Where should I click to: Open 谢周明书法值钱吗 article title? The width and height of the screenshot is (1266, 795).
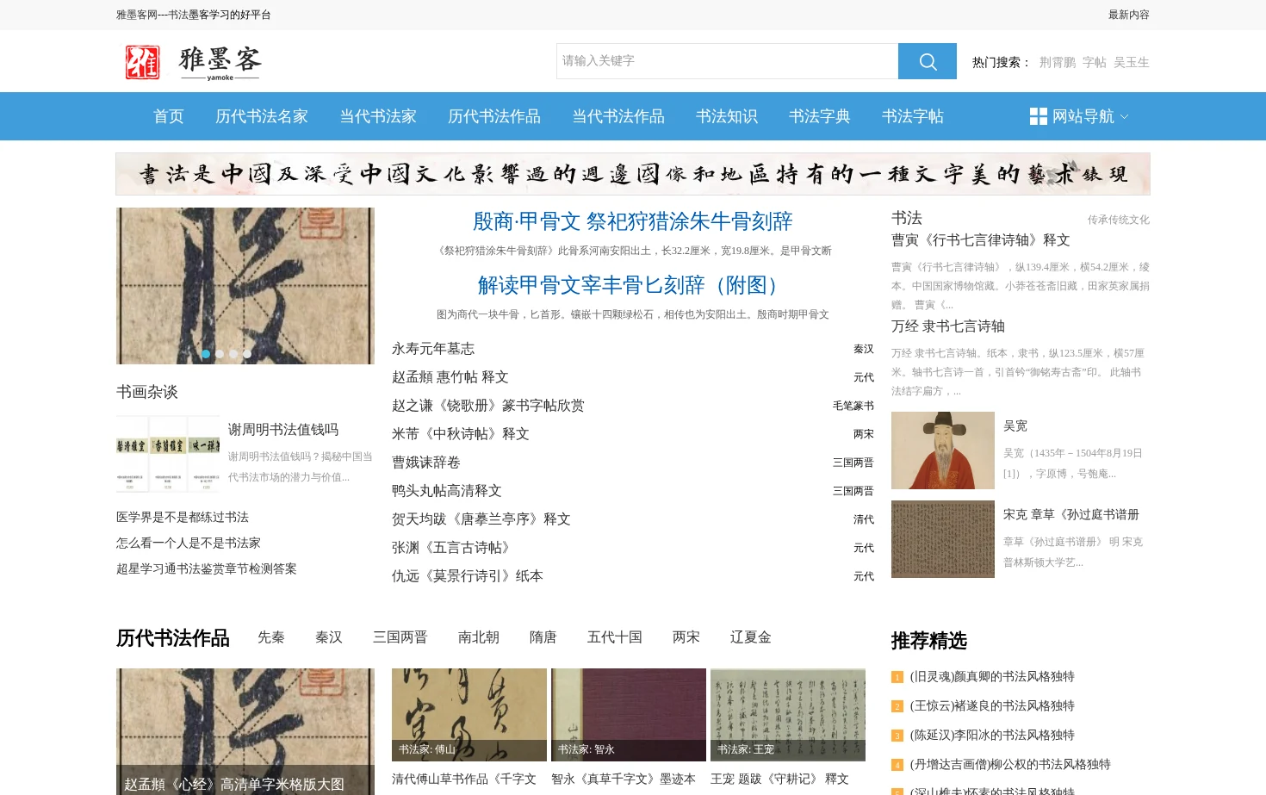pyautogui.click(x=283, y=430)
